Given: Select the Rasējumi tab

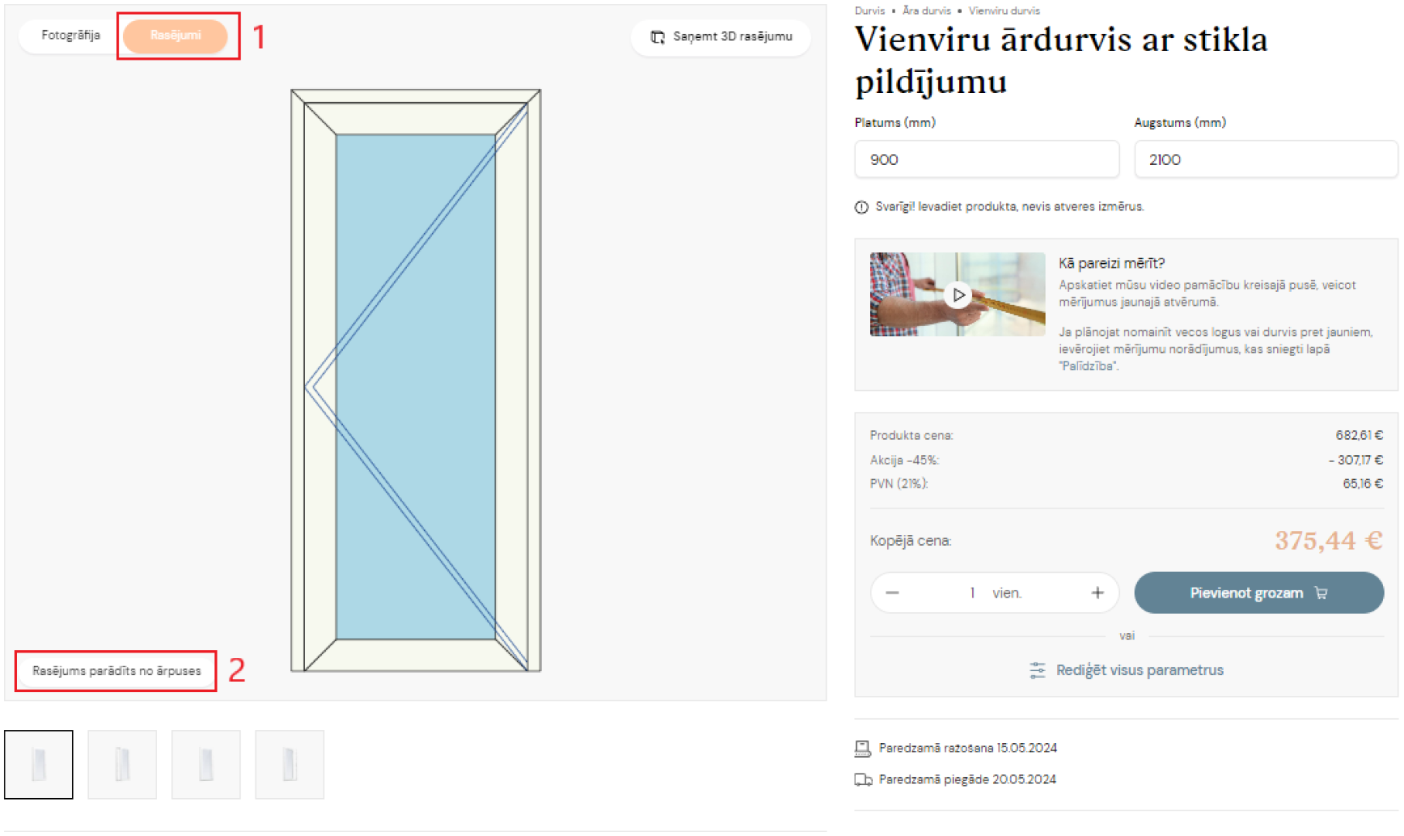Looking at the screenshot, I should 176,36.
